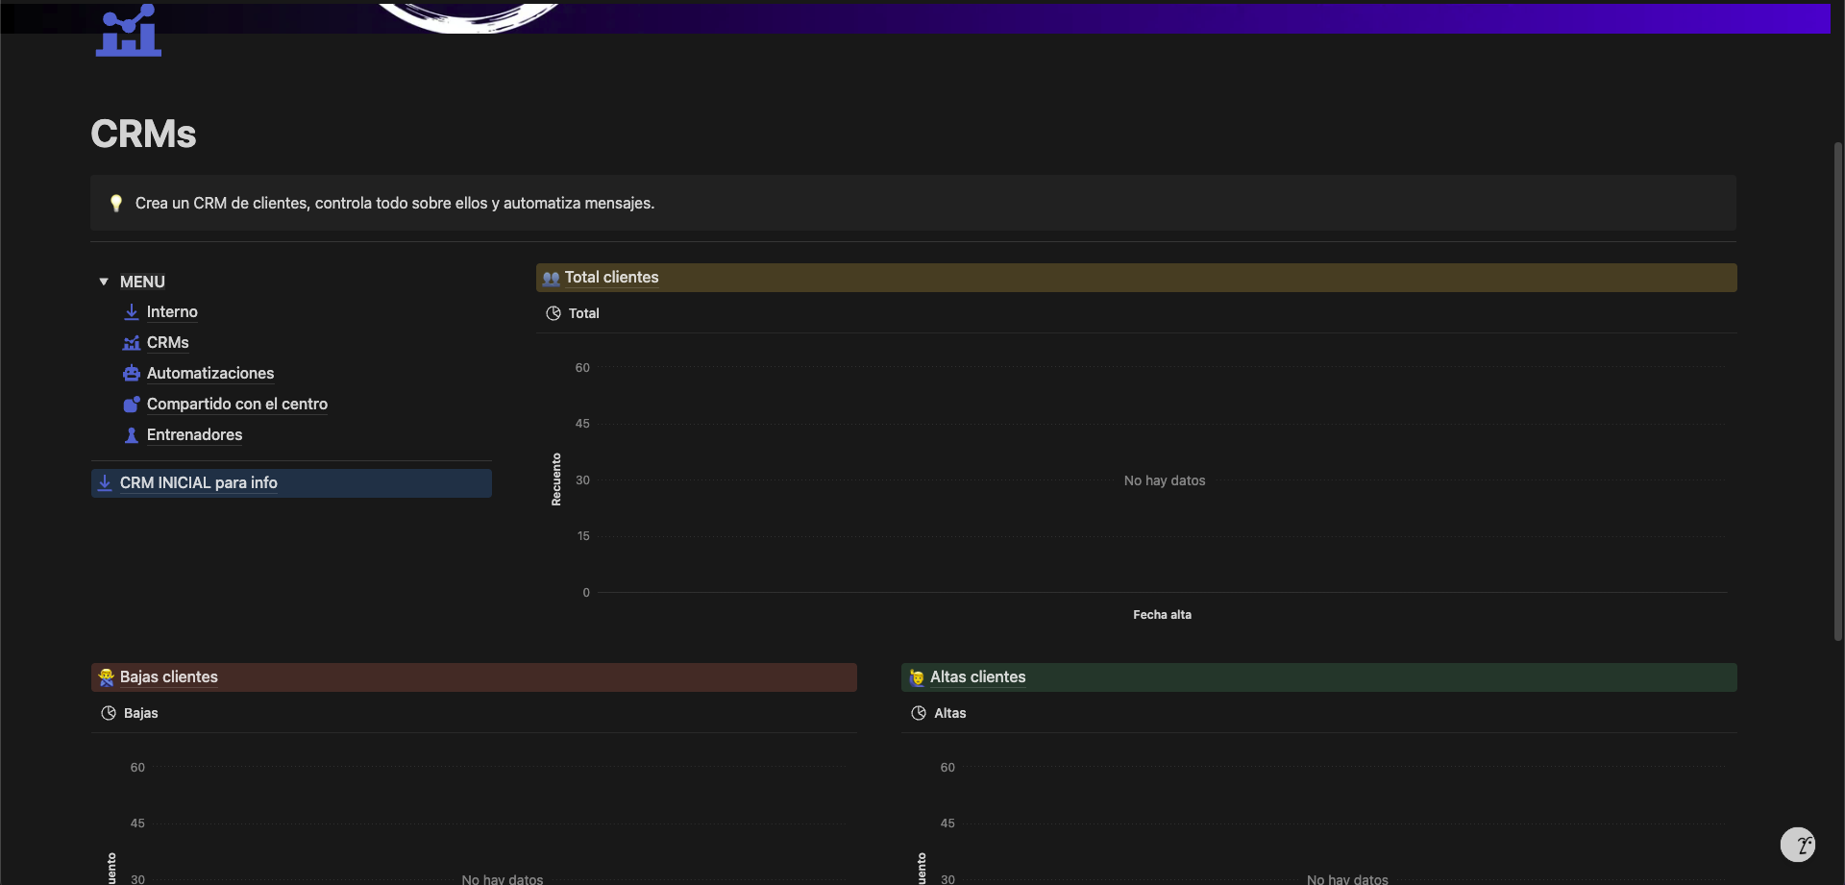Click the CRMs page chart icon
Image resolution: width=1845 pixels, height=885 pixels.
(x=129, y=32)
